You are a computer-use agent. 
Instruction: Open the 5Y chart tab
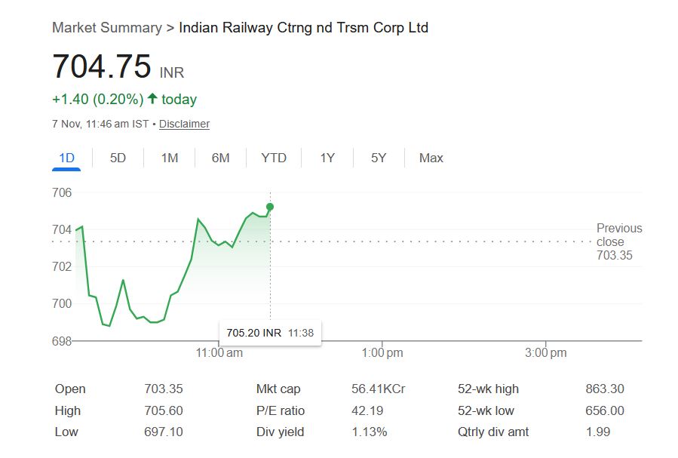point(379,158)
